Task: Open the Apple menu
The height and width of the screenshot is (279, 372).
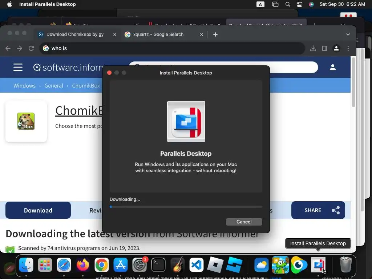Action: 9,4
